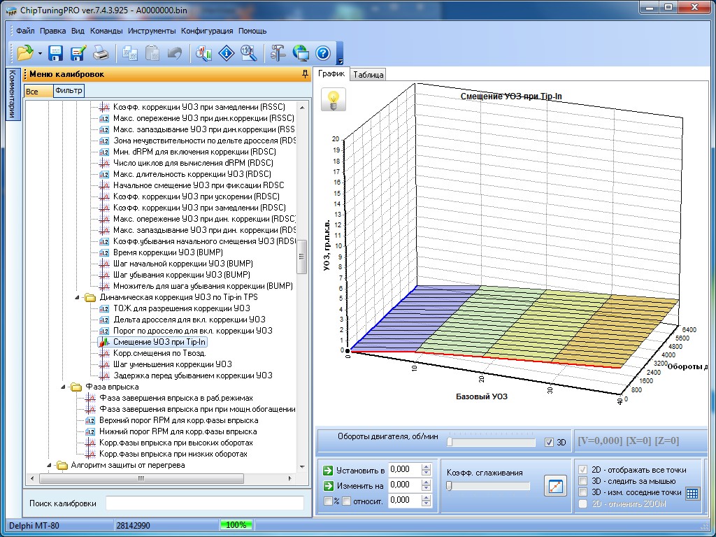Click the printer icon in the toolbar

coord(101,52)
